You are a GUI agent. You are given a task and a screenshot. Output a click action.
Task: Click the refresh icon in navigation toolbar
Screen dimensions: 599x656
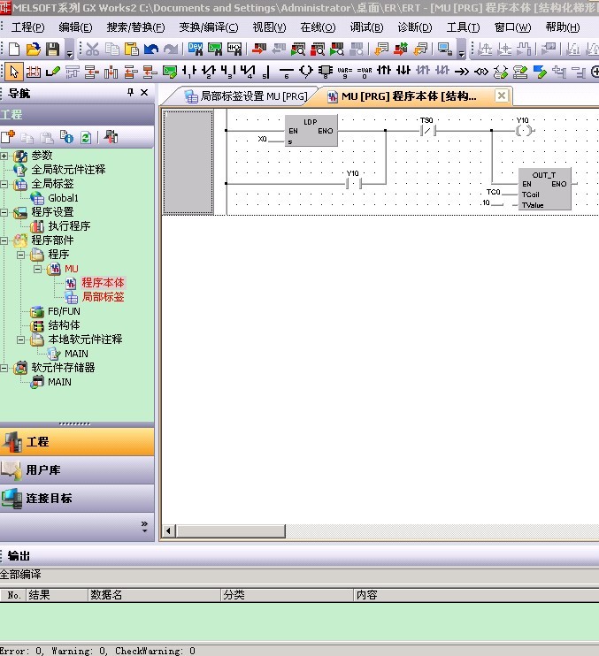coord(86,137)
